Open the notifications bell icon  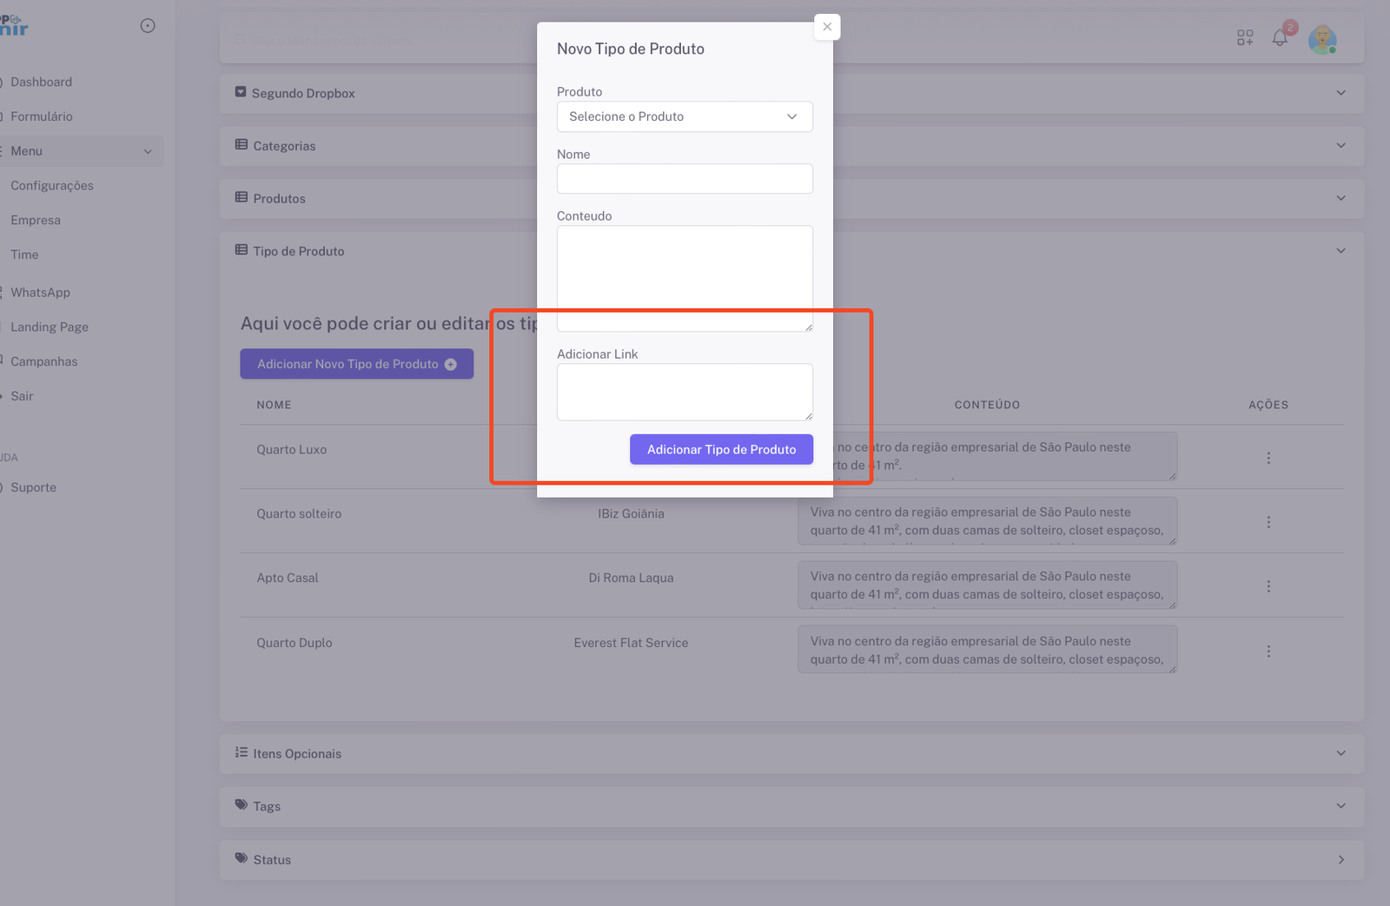tap(1280, 37)
